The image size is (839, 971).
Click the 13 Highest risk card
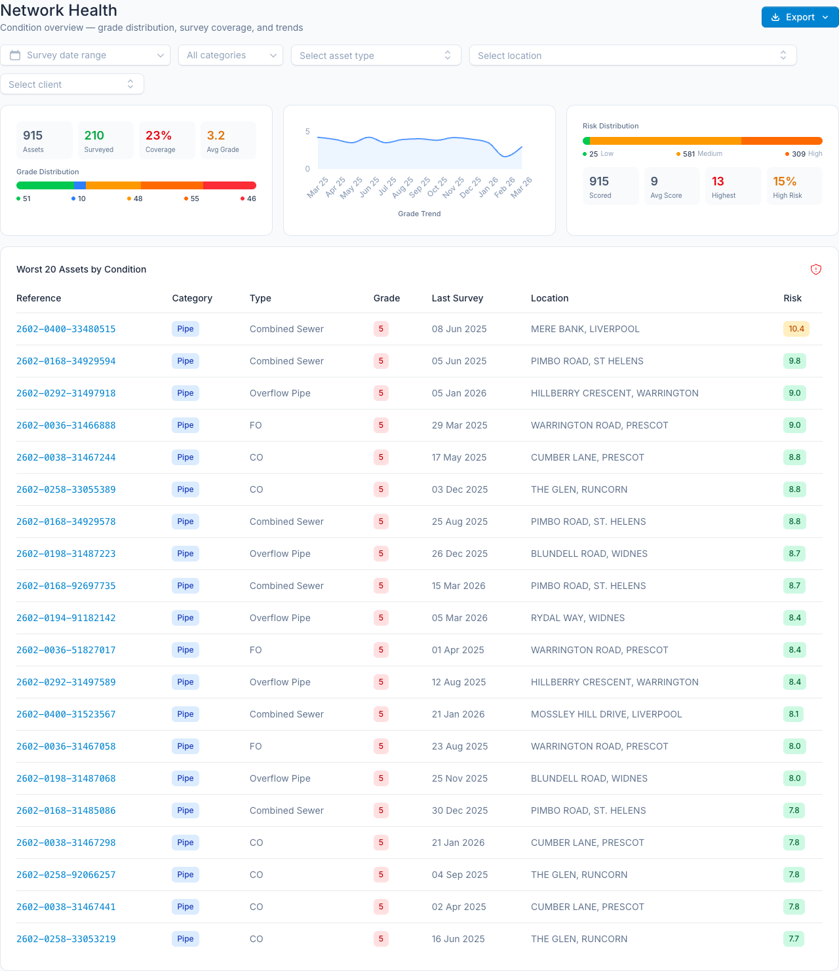coord(733,186)
